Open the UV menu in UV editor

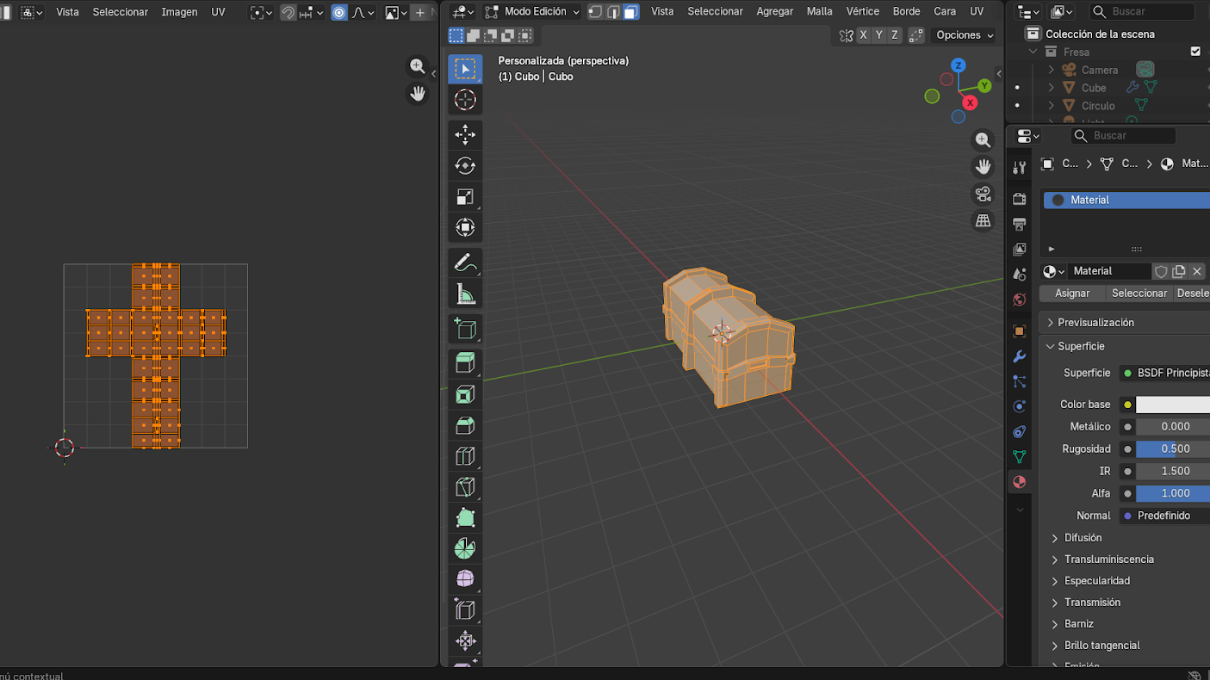(x=218, y=12)
